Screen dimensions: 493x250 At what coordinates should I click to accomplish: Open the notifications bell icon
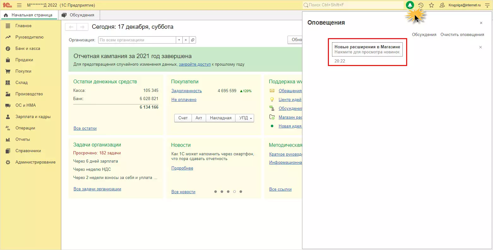click(410, 5)
